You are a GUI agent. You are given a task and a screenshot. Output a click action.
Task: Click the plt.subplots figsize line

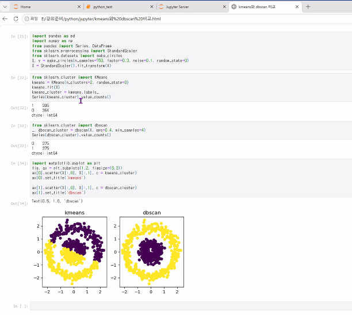pyautogui.click(x=77, y=168)
